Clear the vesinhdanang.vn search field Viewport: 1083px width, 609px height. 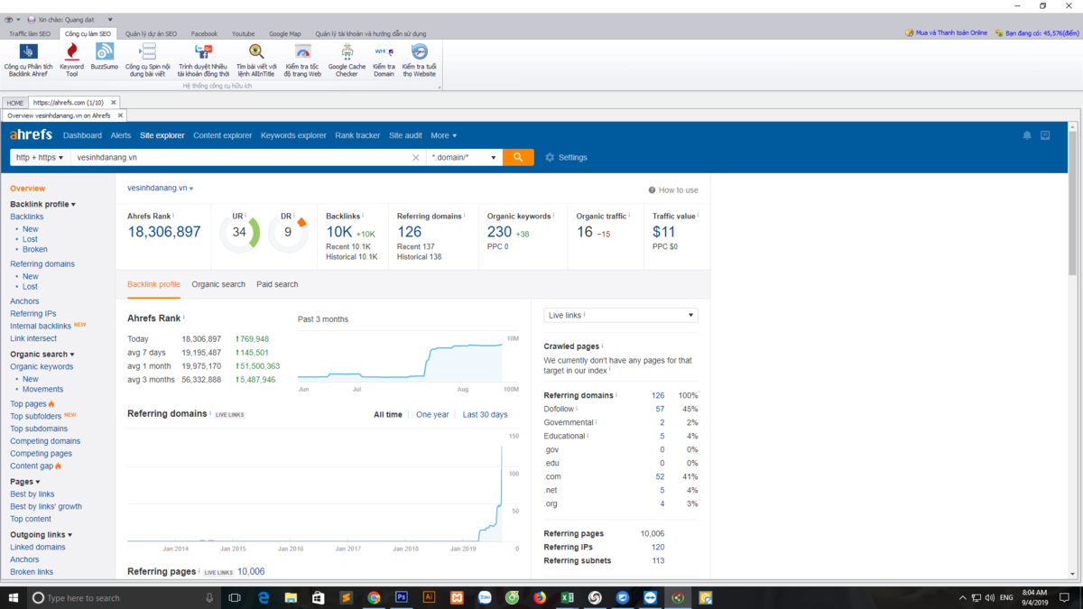416,158
